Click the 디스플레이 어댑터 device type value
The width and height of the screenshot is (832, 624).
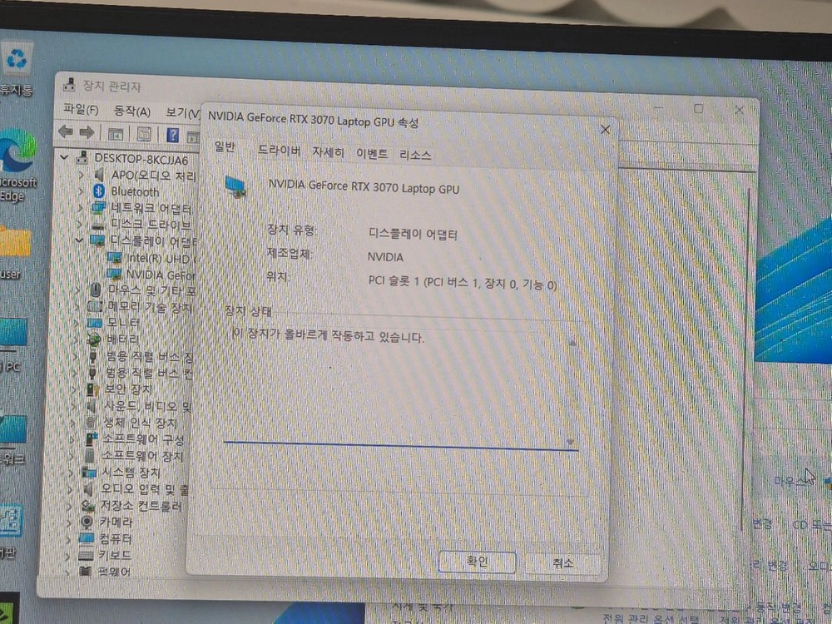click(x=413, y=234)
